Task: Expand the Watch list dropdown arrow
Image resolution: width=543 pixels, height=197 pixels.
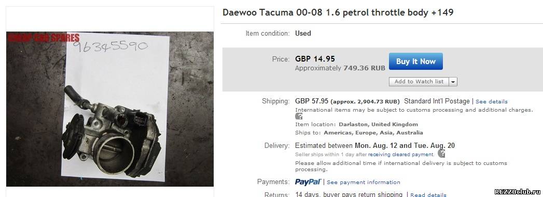Action: click(453, 82)
